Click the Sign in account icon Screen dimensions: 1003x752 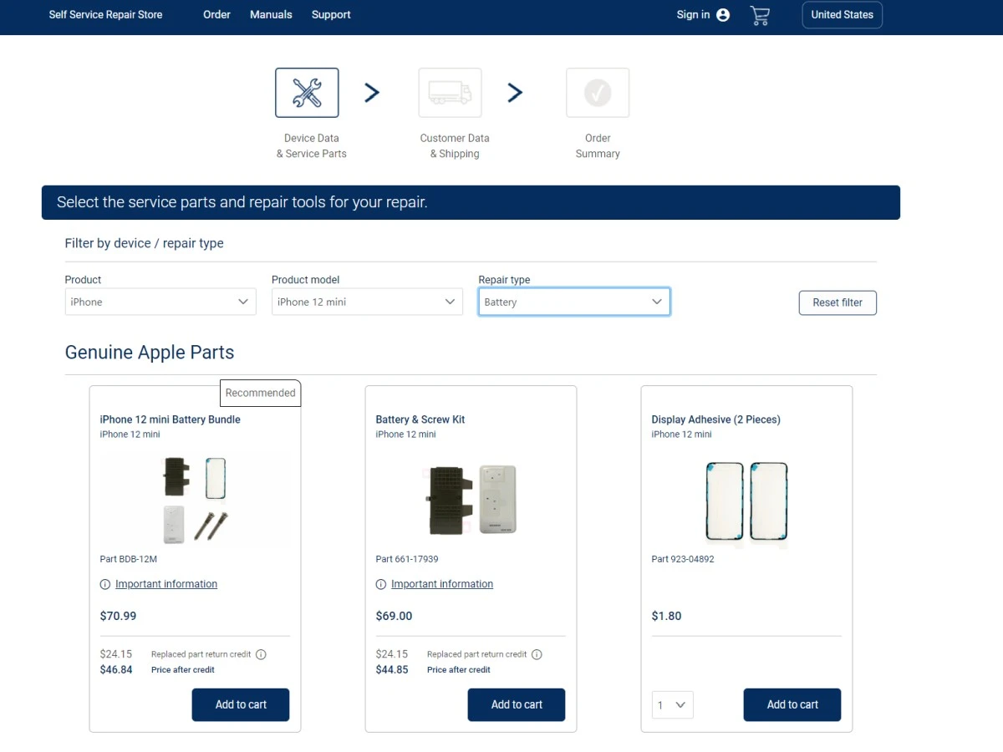[x=723, y=15]
